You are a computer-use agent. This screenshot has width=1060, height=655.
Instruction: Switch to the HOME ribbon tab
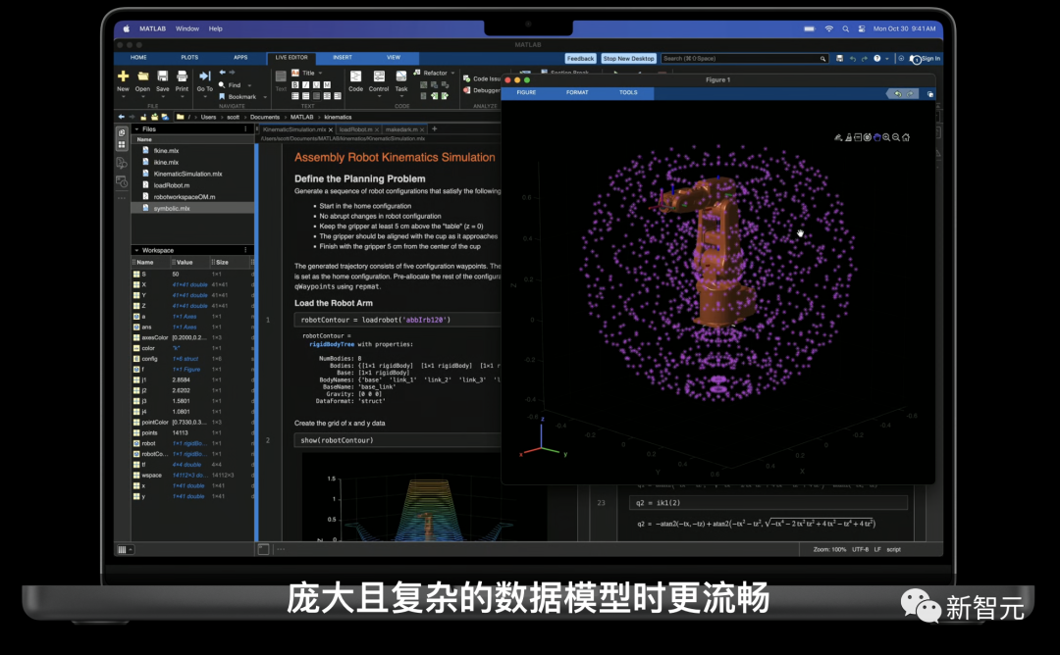click(x=138, y=58)
